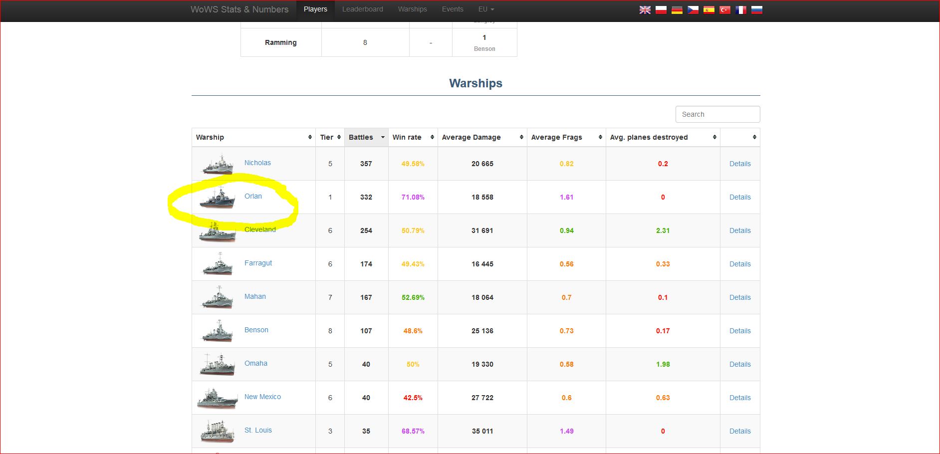Click the Omaha ship image
The image size is (940, 454).
tap(218, 364)
